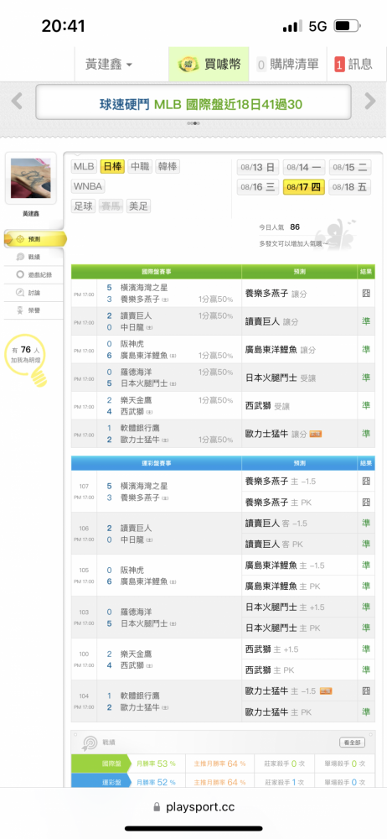Choose date 08/13 日
This screenshot has width=387, height=839.
tap(258, 168)
